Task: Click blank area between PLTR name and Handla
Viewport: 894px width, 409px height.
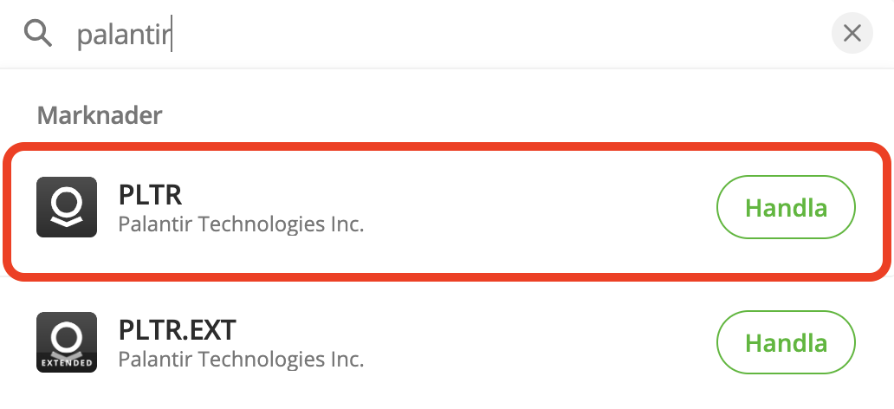Action: point(537,208)
